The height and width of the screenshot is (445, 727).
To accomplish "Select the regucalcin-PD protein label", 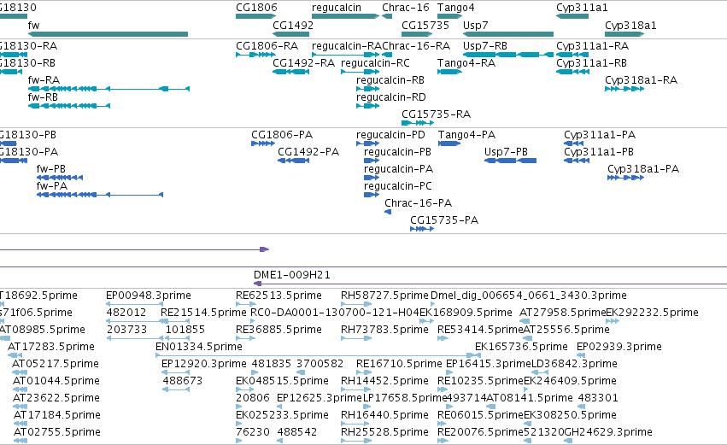I will tap(390, 135).
